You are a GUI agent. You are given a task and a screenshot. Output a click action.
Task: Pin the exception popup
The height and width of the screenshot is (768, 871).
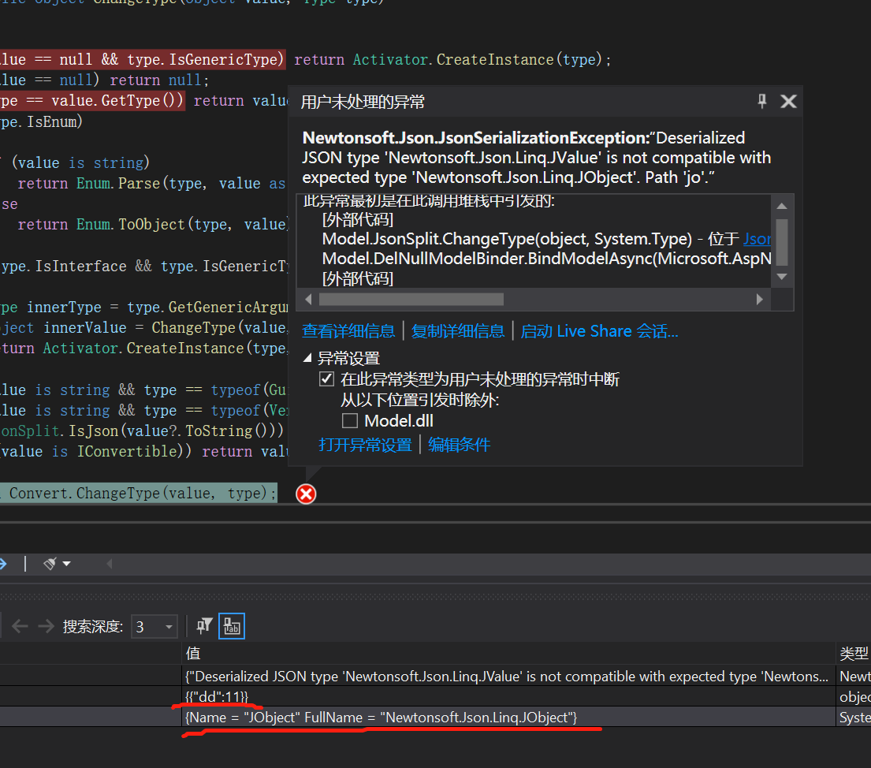pyautogui.click(x=761, y=101)
